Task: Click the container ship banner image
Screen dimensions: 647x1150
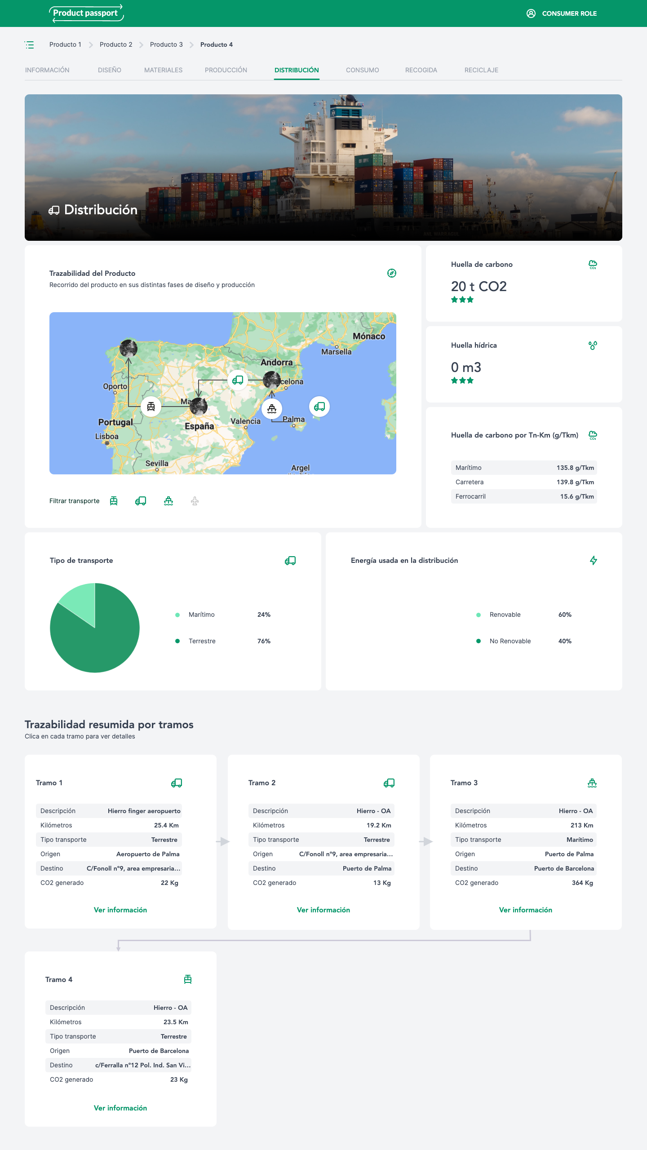Action: (x=323, y=168)
